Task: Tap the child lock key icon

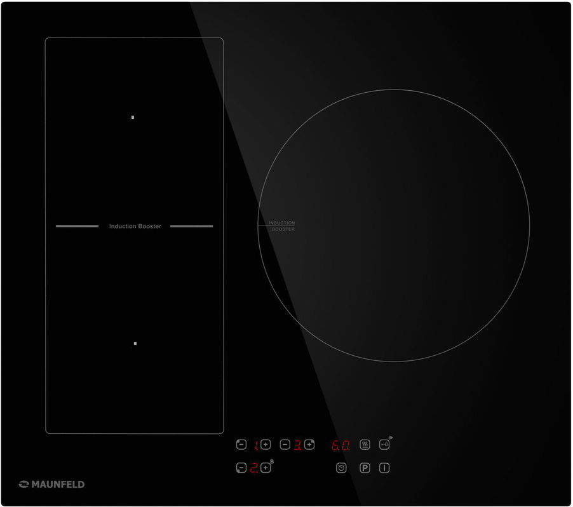Action: point(384,445)
